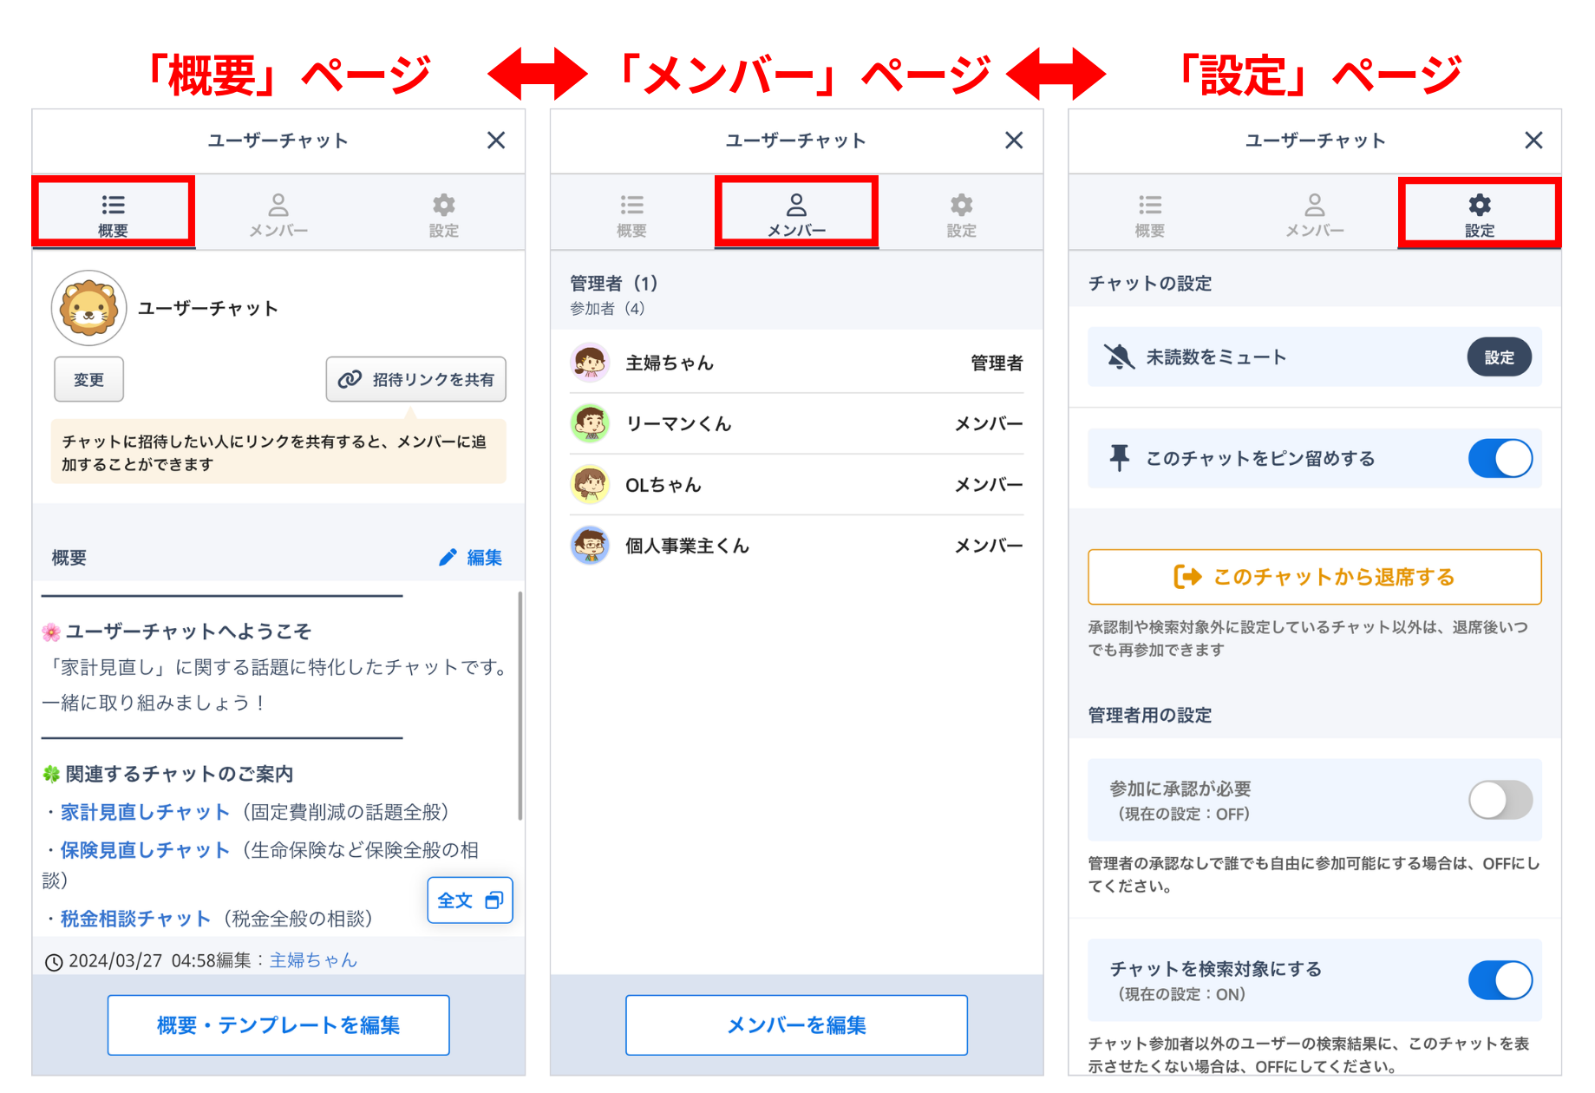The height and width of the screenshot is (1093, 1595).
Task: Click リーマンくん's avatar icon
Action: coord(590,423)
